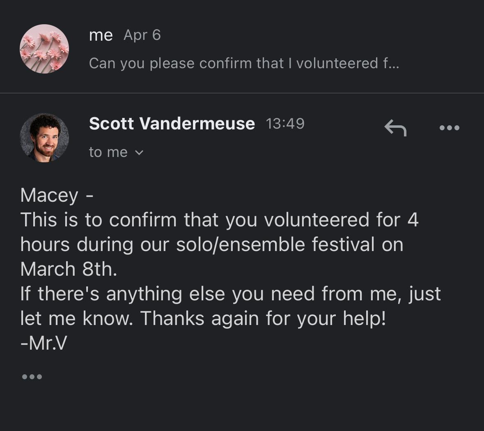This screenshot has width=484, height=431.
Task: Tap the "March 8th." text
Action: (x=69, y=269)
